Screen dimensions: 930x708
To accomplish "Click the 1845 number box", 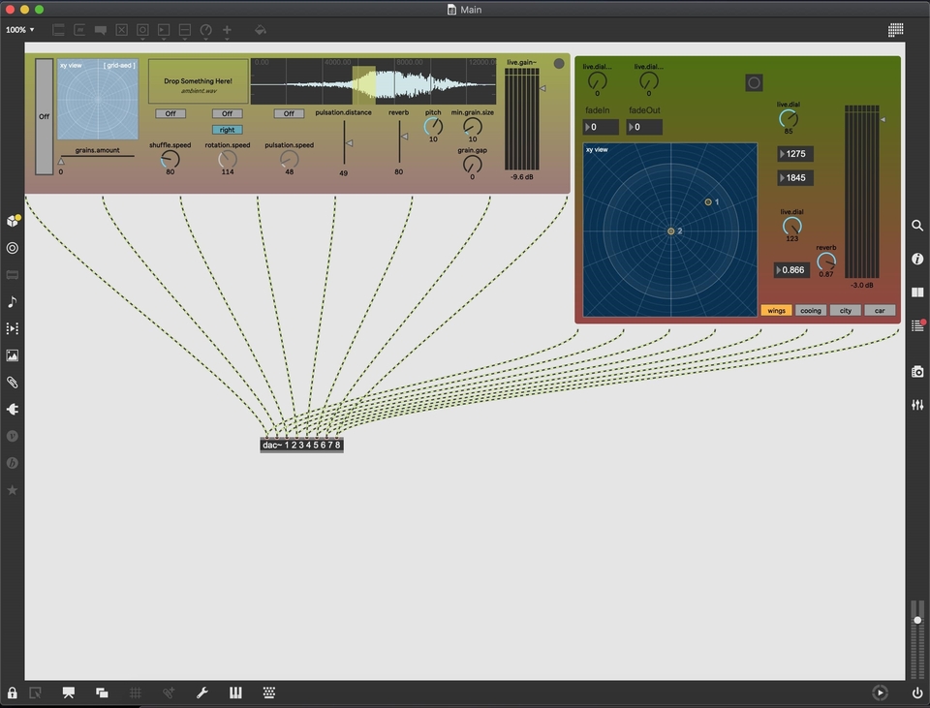I will (794, 178).
